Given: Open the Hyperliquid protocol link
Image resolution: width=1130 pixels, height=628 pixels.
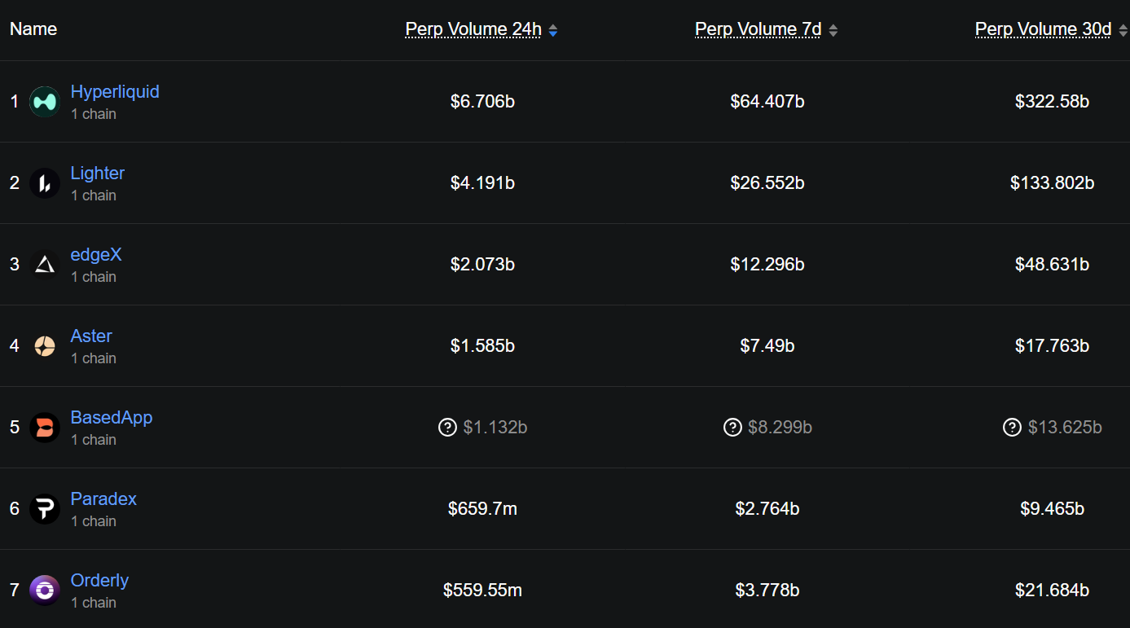Looking at the screenshot, I should tap(115, 91).
